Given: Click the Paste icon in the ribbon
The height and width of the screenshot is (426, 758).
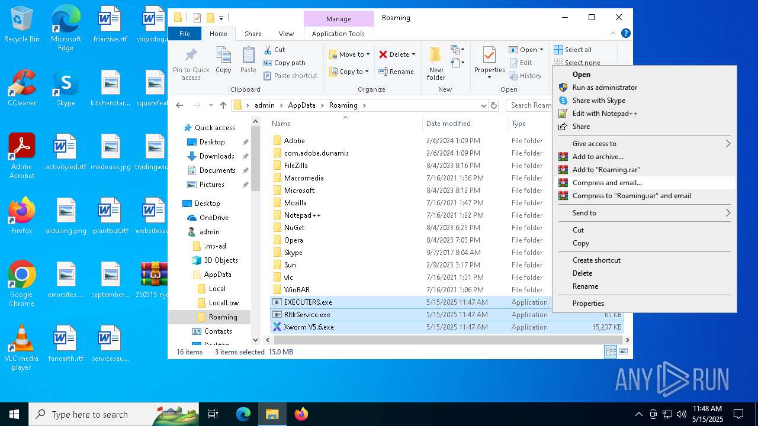Looking at the screenshot, I should (248, 55).
